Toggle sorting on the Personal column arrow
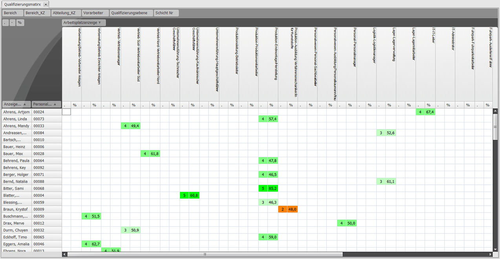 click(55, 105)
